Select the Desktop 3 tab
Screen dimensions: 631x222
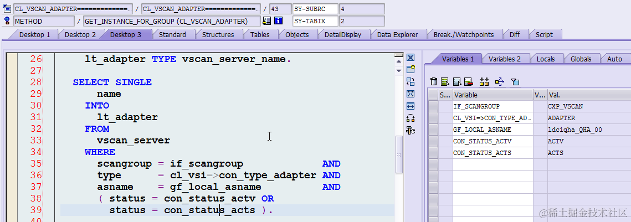pyautogui.click(x=126, y=34)
